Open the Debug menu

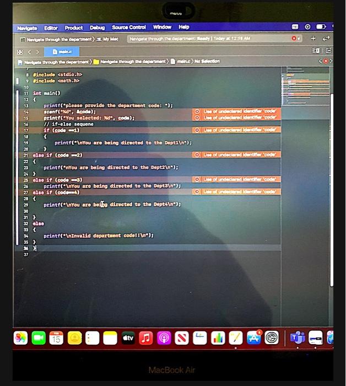98,28
